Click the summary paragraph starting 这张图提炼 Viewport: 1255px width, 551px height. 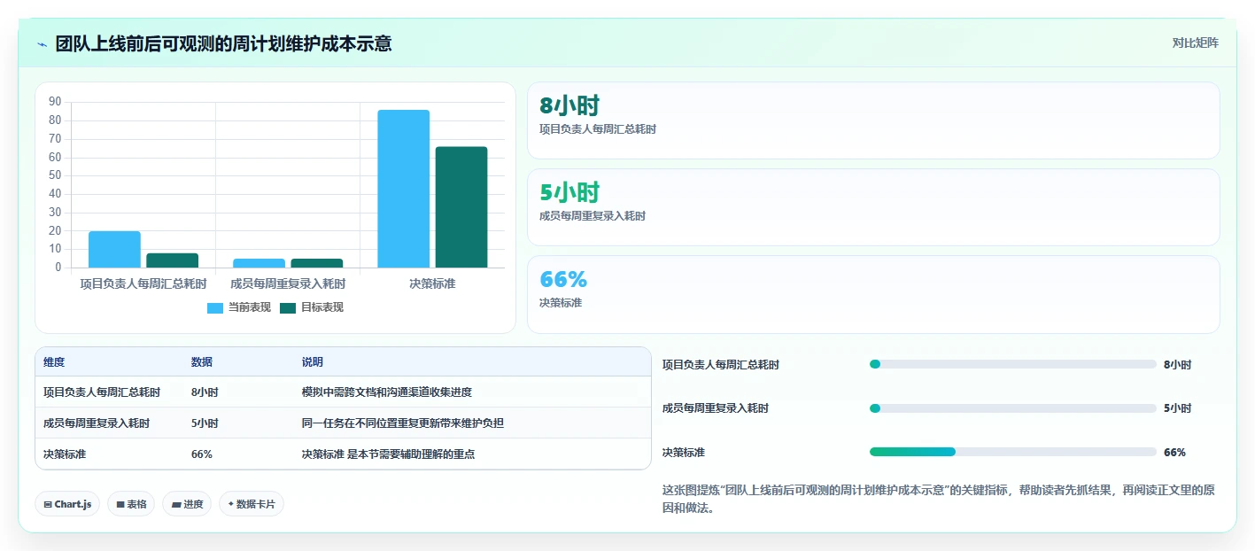click(938, 499)
